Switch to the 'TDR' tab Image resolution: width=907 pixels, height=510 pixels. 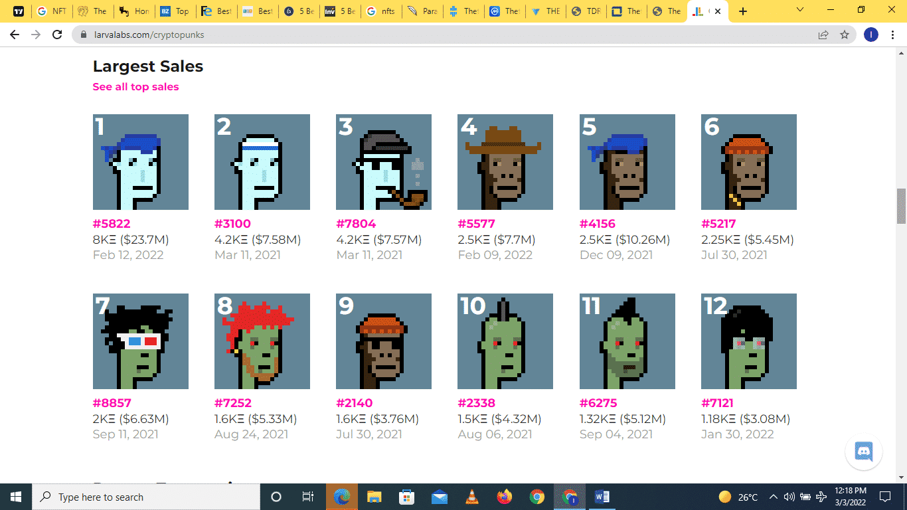[x=587, y=11]
